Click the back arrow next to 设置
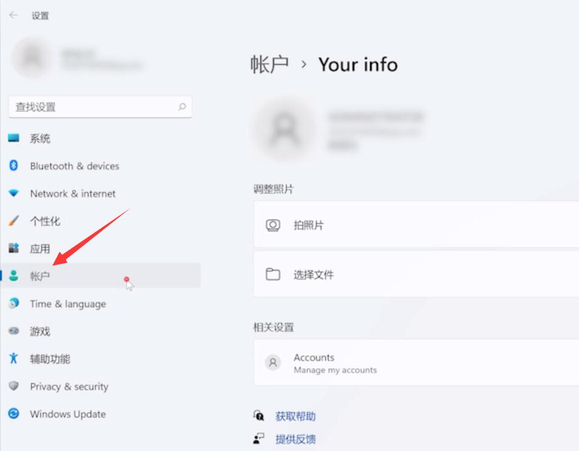Viewport: 579px width, 451px height. point(13,15)
